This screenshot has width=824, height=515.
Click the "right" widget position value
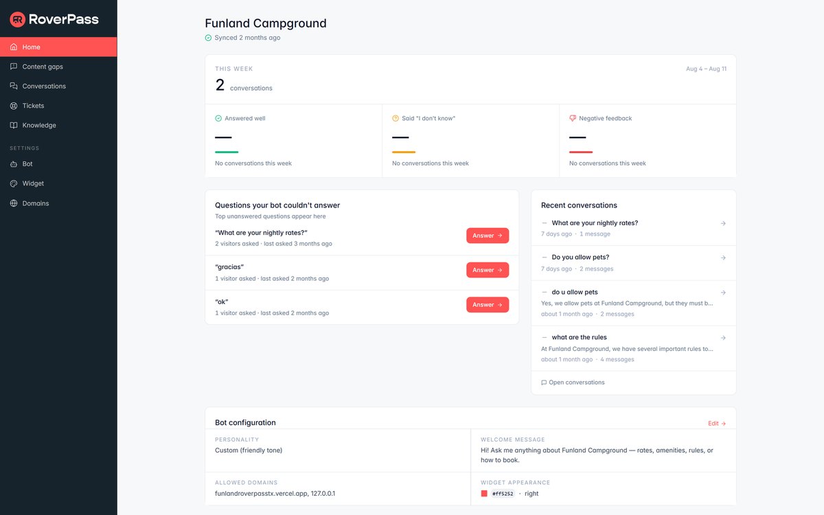(x=531, y=494)
